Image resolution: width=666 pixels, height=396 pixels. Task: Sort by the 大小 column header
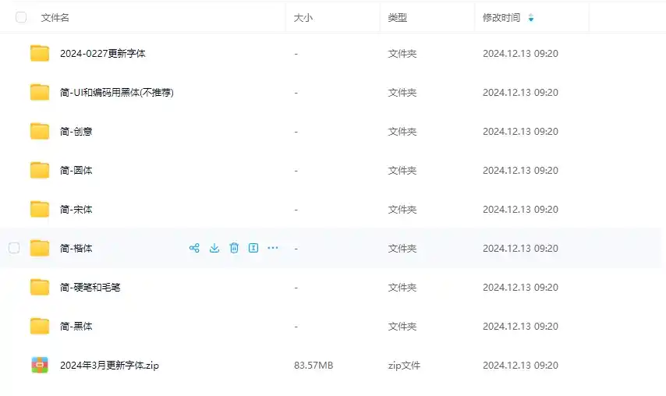coord(303,17)
